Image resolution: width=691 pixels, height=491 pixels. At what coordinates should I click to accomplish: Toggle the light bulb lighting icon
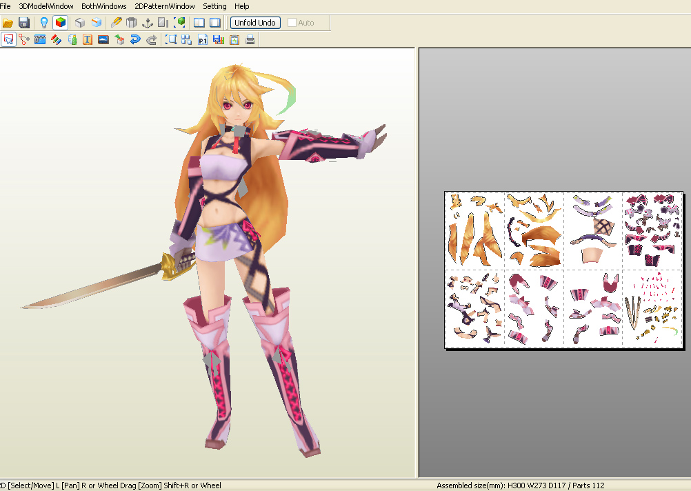pos(43,23)
